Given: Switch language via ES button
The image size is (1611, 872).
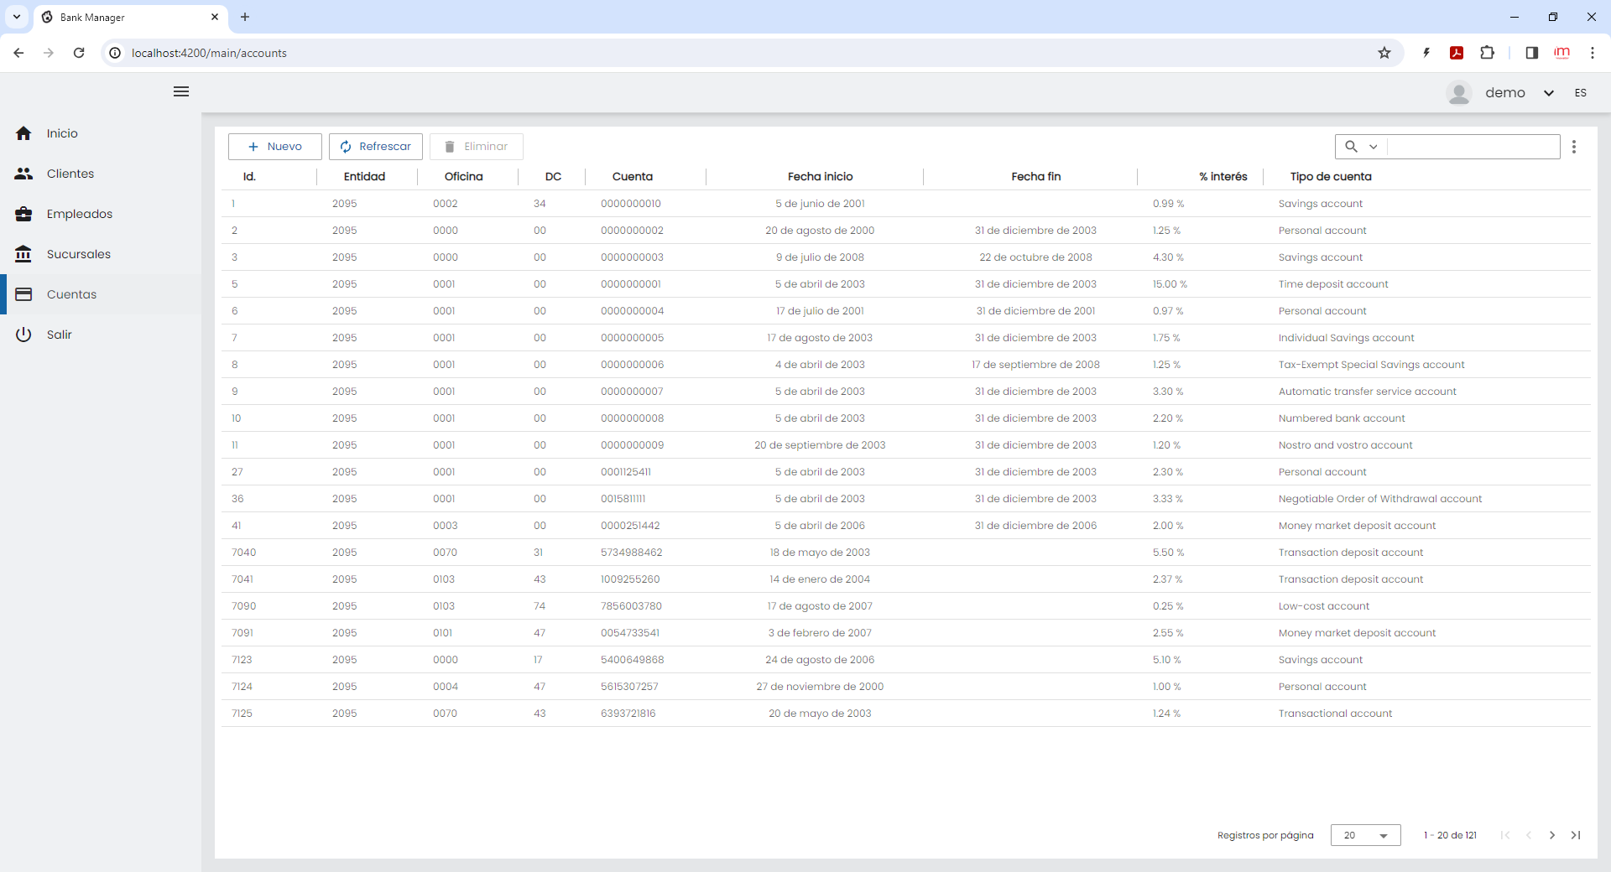Looking at the screenshot, I should click(x=1581, y=93).
